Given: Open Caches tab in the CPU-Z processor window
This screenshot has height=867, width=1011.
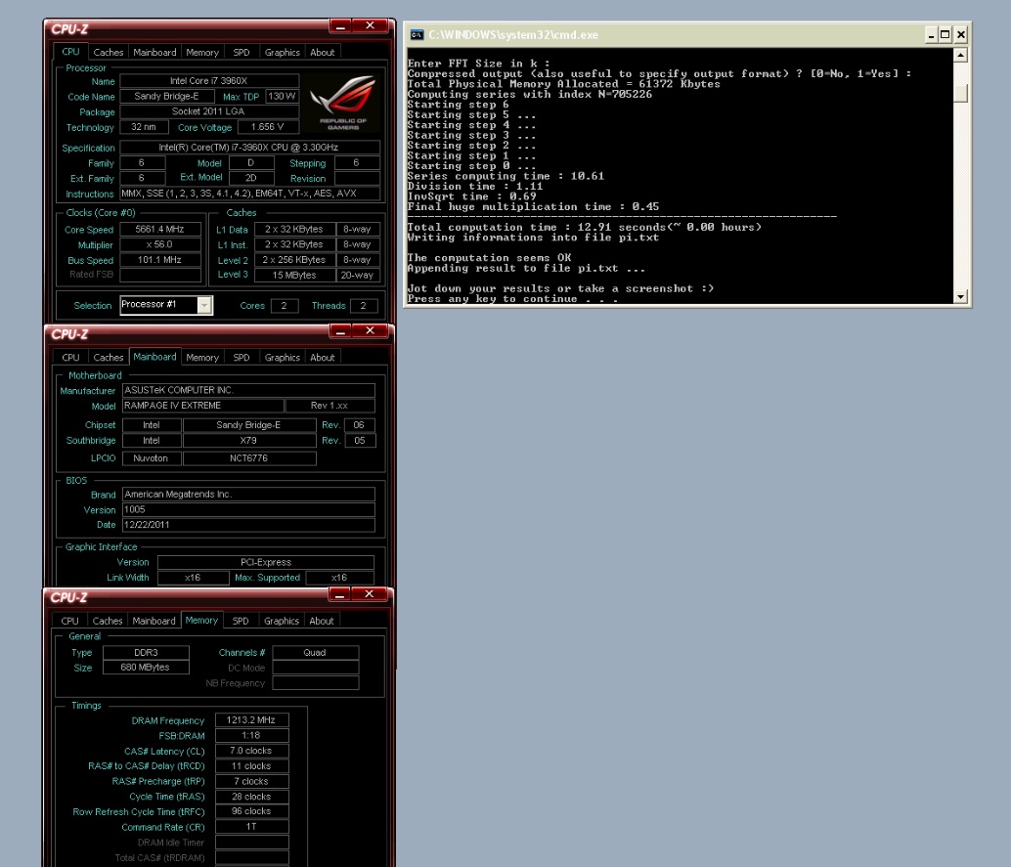Looking at the screenshot, I should [x=109, y=52].
